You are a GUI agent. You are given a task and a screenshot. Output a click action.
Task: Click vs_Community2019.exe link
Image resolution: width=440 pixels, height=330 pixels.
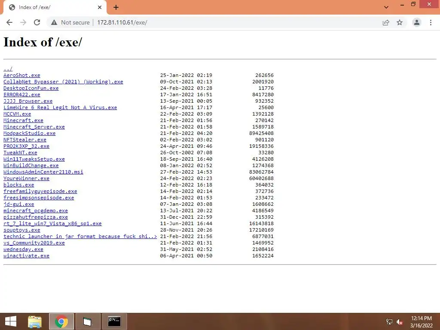coord(34,243)
